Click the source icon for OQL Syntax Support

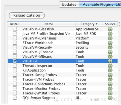110,98
